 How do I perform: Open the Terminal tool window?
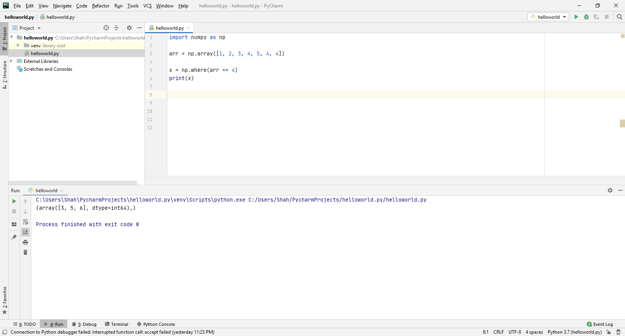[116, 324]
